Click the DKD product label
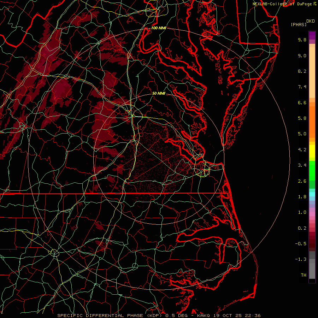Screen dimensions: 318x318 pyautogui.click(x=310, y=21)
